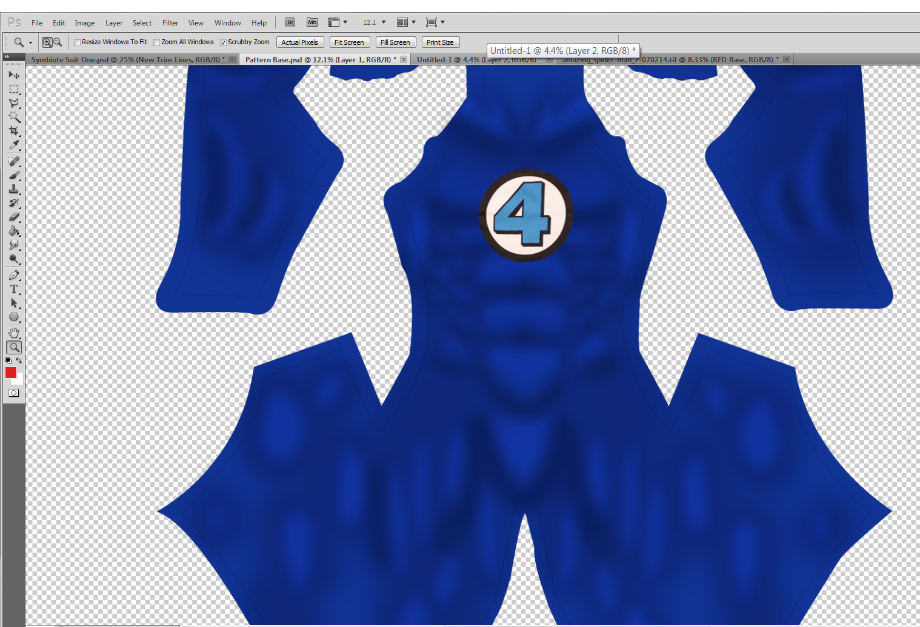Choose Zoom In mode in options bar
Viewport: 920px width, 627px height.
pos(47,42)
